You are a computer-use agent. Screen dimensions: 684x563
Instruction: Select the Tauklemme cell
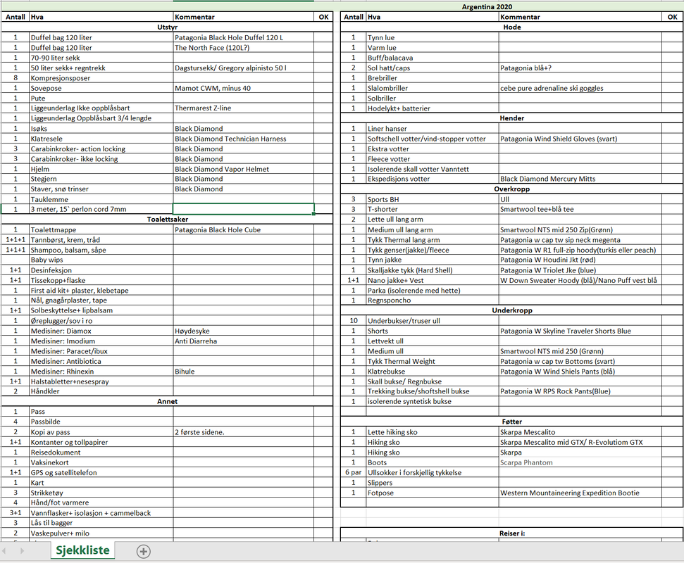point(101,199)
